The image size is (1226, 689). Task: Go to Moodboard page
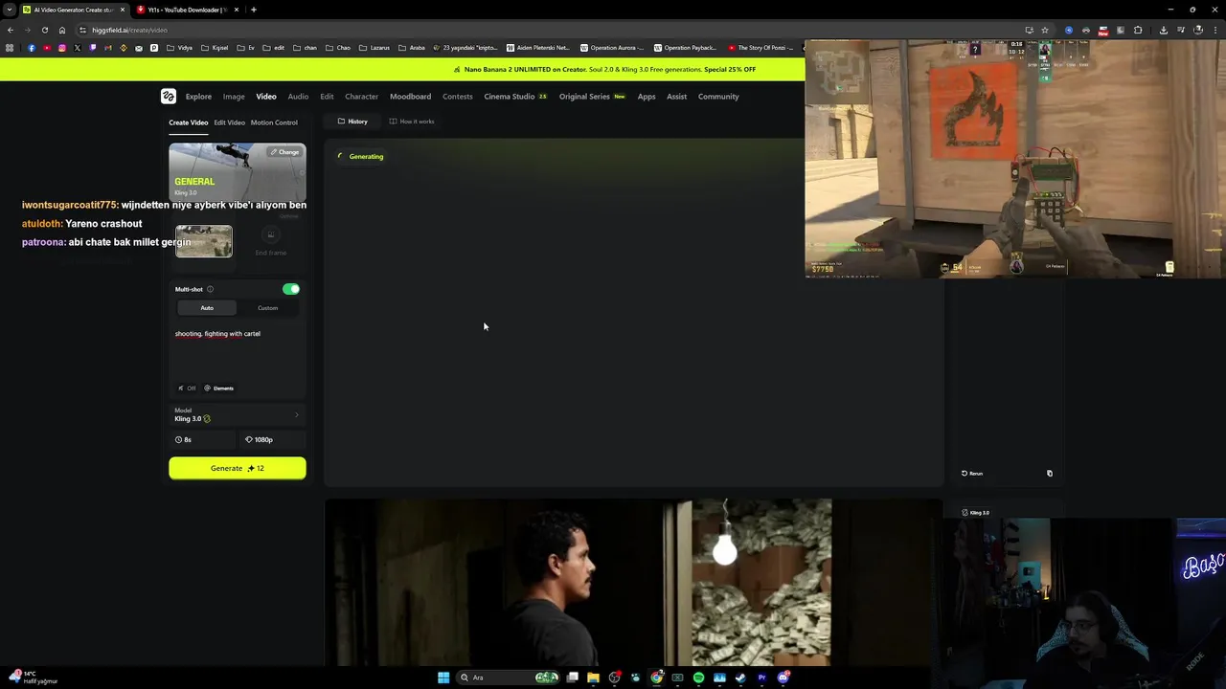tap(410, 97)
